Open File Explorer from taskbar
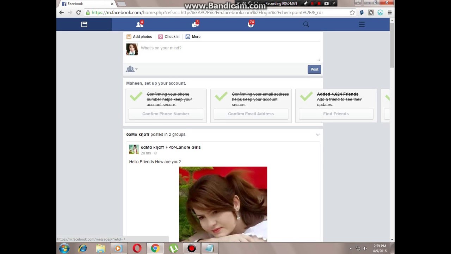Screen dimensions: 451x254 tap(100, 248)
